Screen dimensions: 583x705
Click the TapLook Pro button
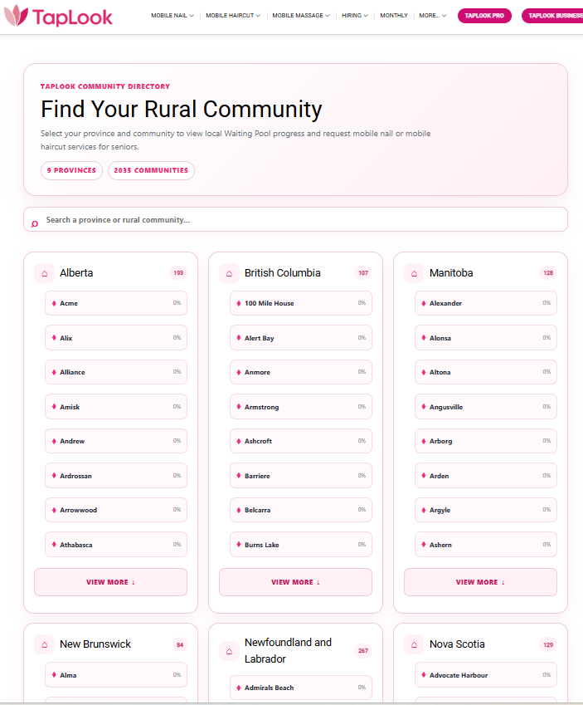pyautogui.click(x=484, y=16)
